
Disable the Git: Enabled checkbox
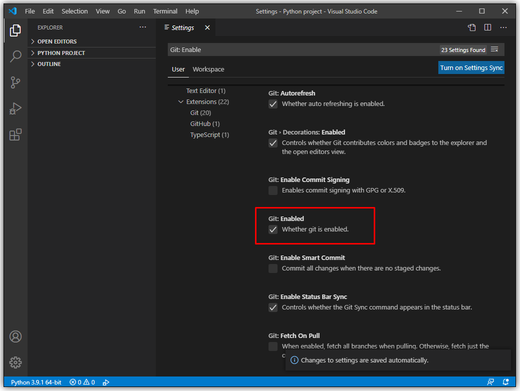(273, 229)
